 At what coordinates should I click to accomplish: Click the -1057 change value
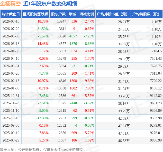[x=73, y=36]
